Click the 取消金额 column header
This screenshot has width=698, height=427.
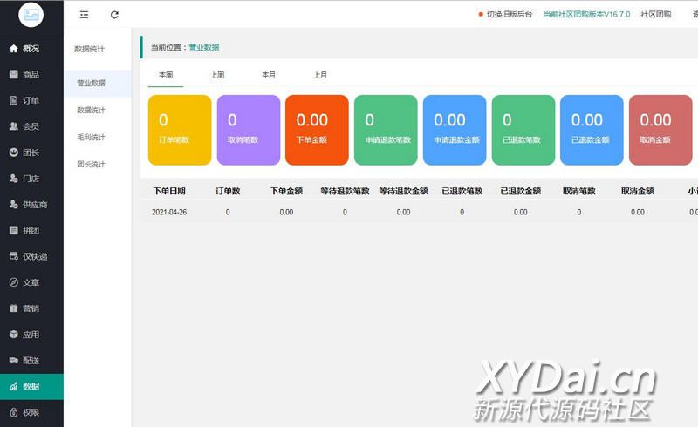pos(638,191)
